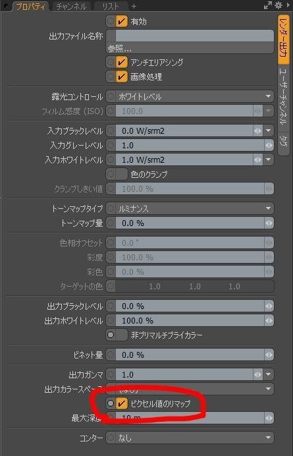
Task: Click the 出力ファイル名称 input field
Action: coord(194,36)
